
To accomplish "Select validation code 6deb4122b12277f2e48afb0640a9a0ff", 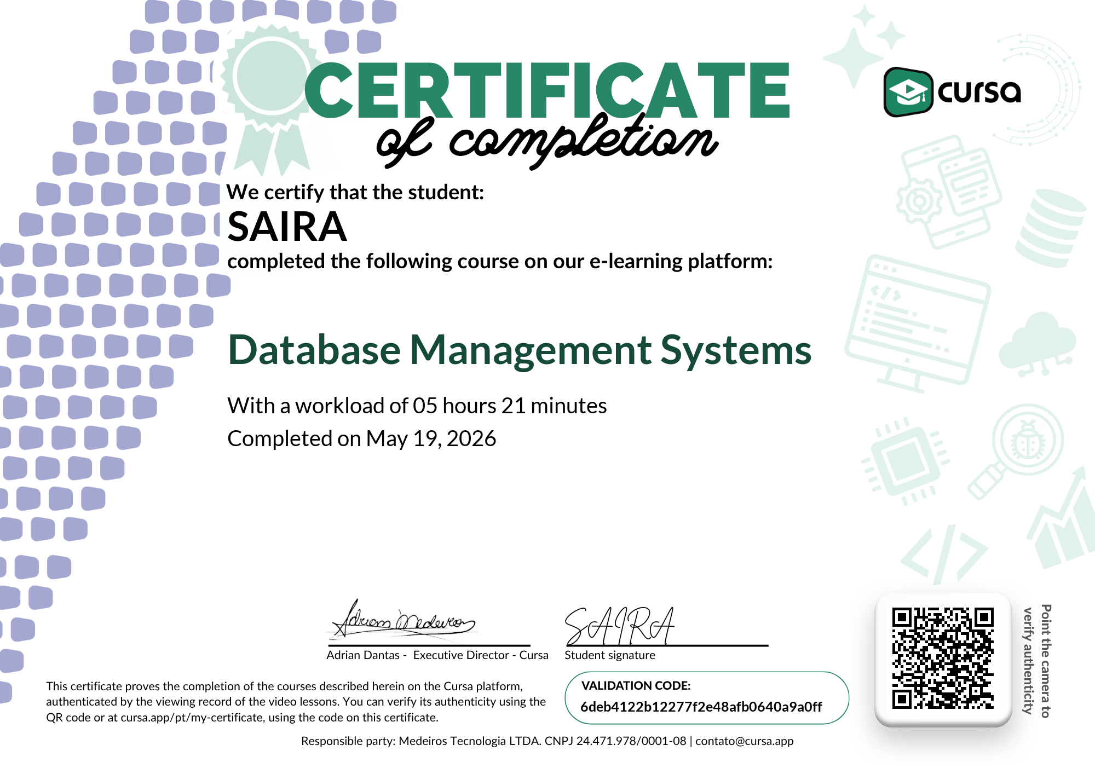I will (x=701, y=707).
